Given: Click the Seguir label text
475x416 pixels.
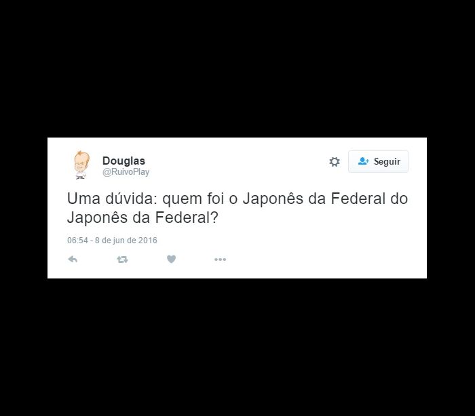Looking at the screenshot, I should coord(387,161).
